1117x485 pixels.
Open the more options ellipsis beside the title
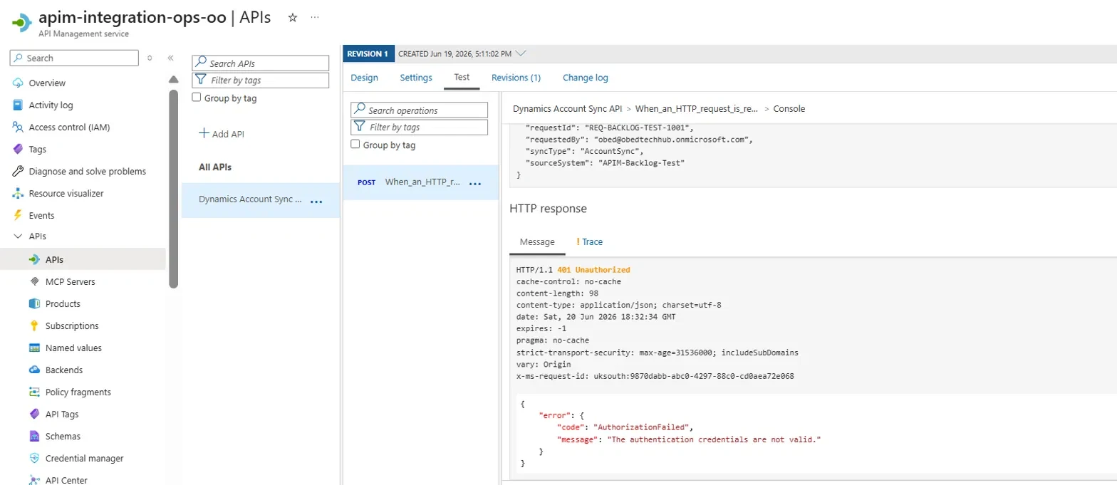point(315,18)
